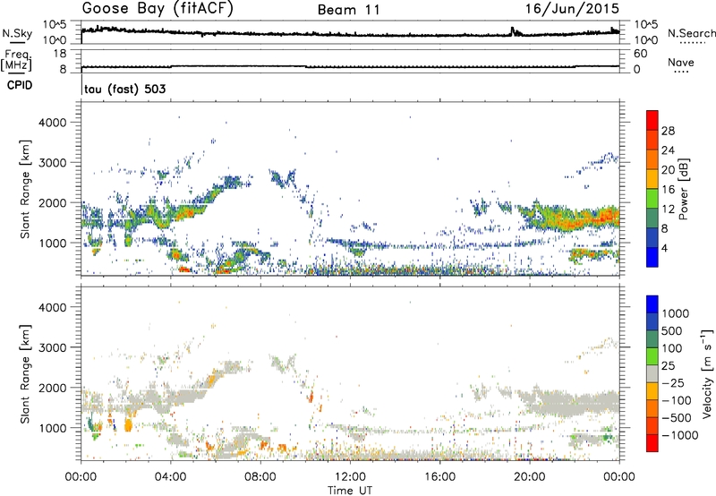Pick the blue top segment of Velocity colorbar
Viewport: 716px width, 496px height.
coord(652,304)
